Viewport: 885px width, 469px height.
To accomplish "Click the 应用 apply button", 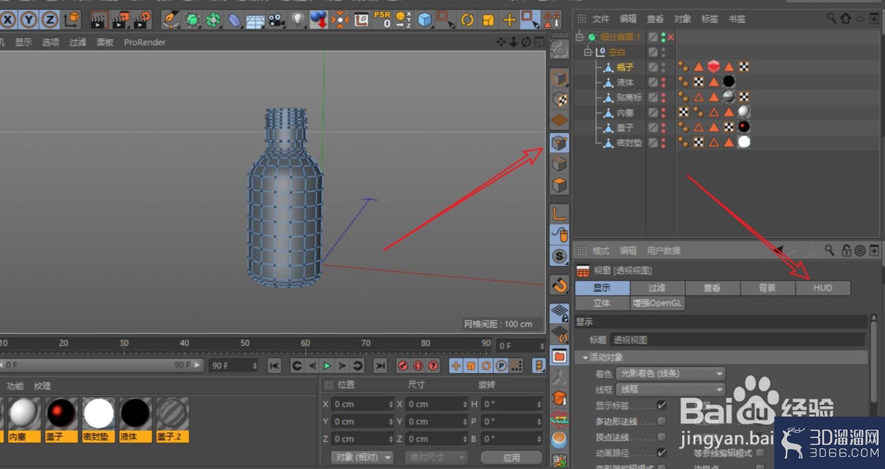I will 512,457.
